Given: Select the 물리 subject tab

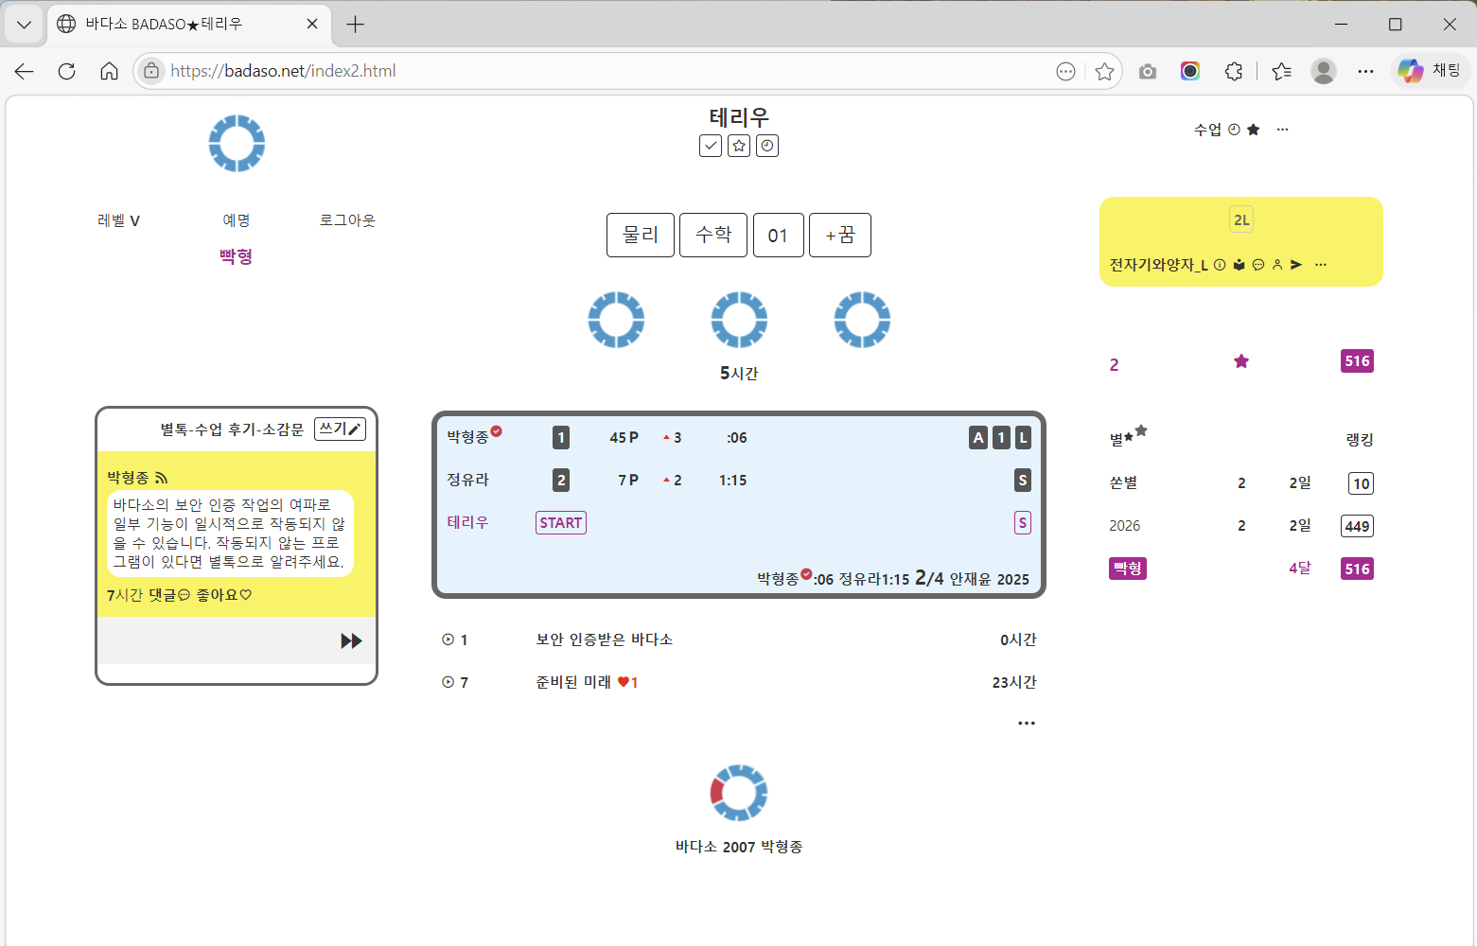Looking at the screenshot, I should [641, 235].
